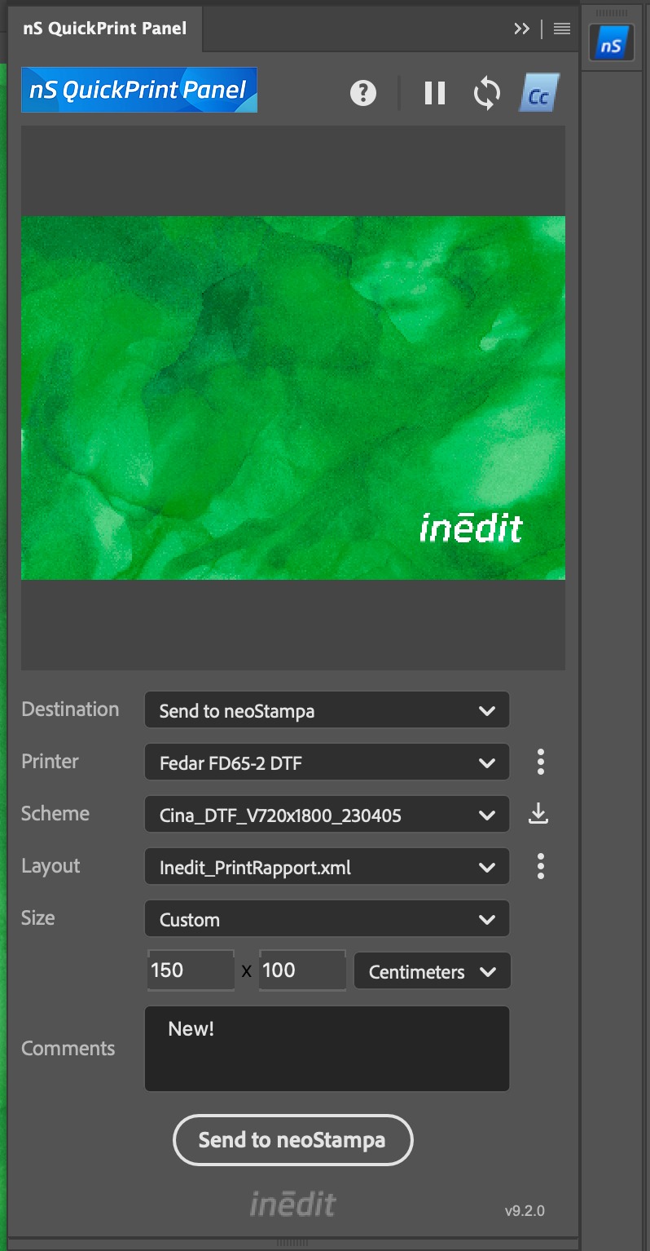Screen dimensions: 650x1251
Task: Open the Centimeters units dropdown
Action: [433, 971]
